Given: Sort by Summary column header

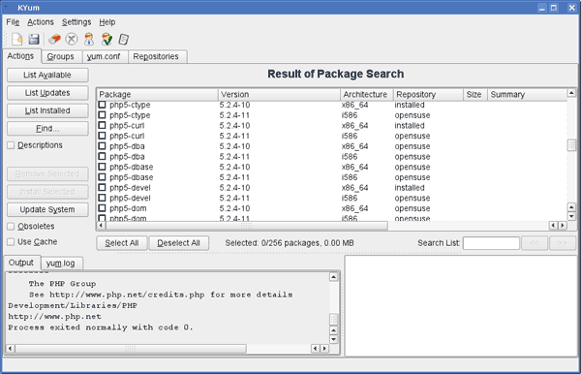Looking at the screenshot, I should tap(527, 95).
